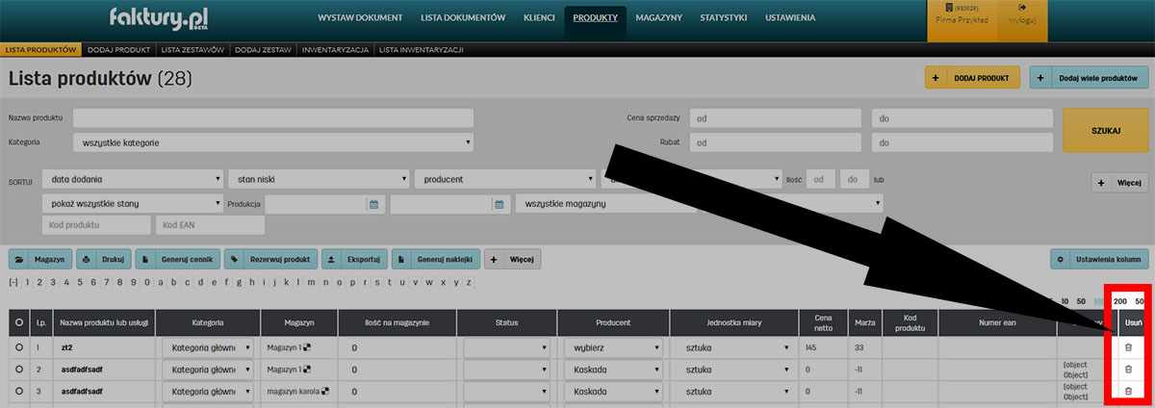Filter products by digit 5
Screen dimensions: 1155x408
point(78,282)
